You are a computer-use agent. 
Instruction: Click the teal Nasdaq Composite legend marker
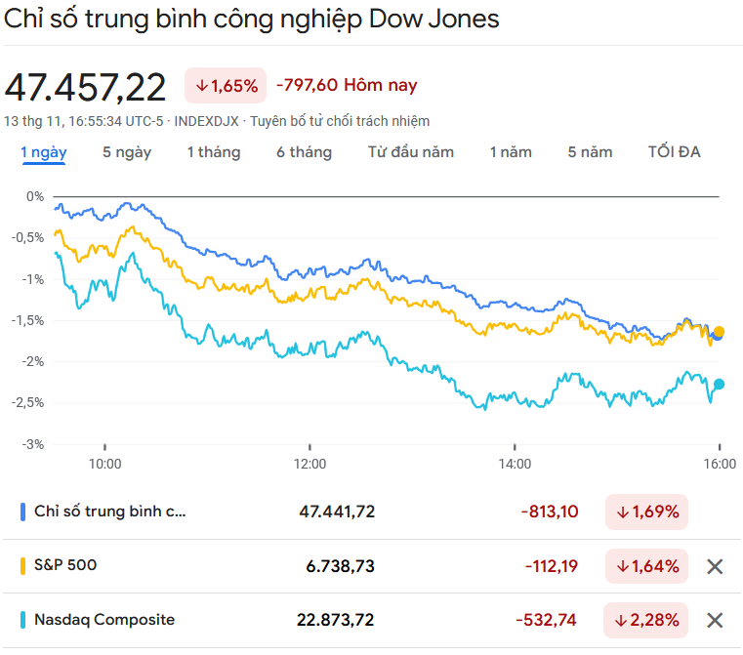pyautogui.click(x=22, y=620)
